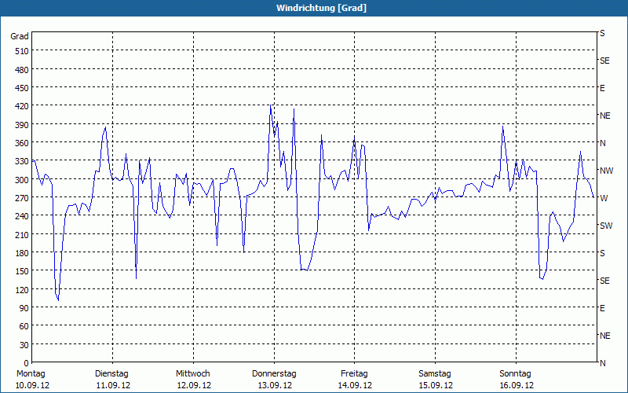Click the 120 y-axis value
628x393 pixels.
pyautogui.click(x=22, y=289)
